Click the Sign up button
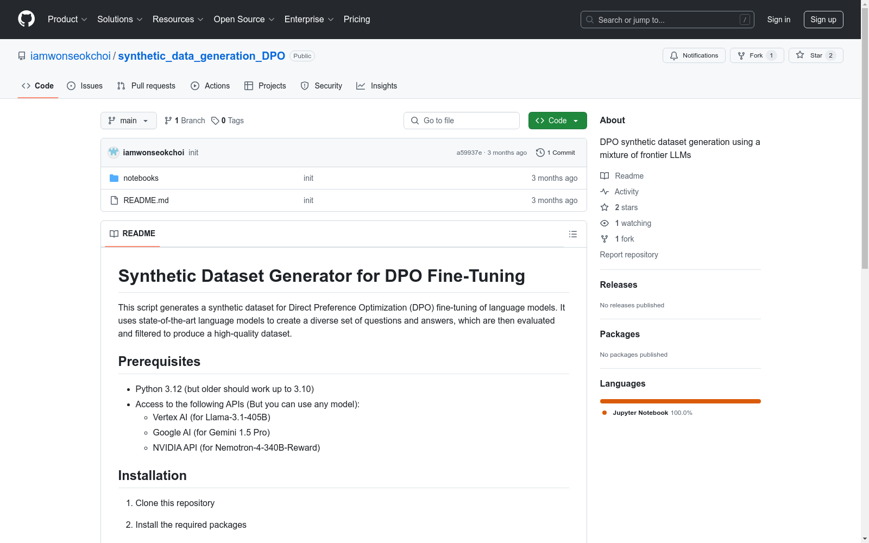The height and width of the screenshot is (543, 869). tap(823, 20)
